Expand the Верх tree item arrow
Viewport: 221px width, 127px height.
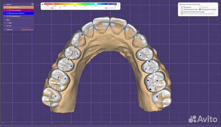pos(5,23)
